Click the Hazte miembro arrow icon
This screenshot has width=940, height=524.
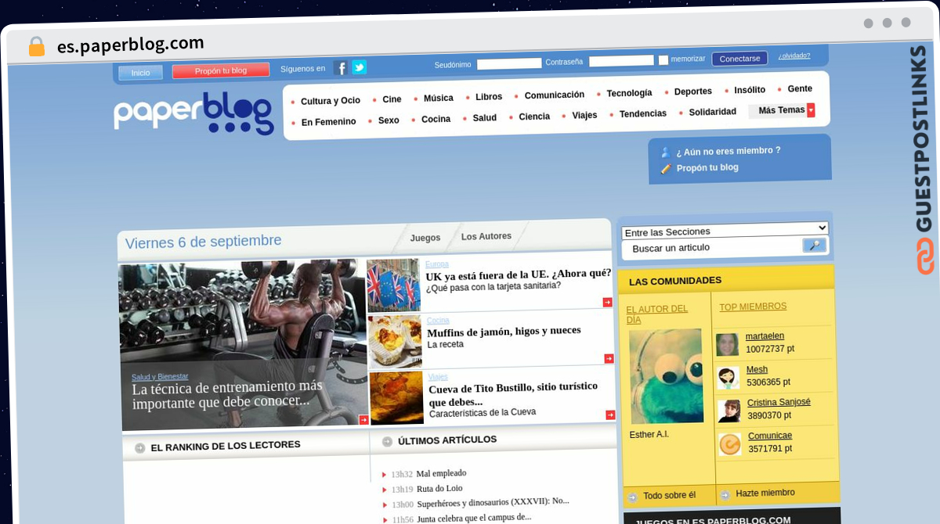pos(725,494)
